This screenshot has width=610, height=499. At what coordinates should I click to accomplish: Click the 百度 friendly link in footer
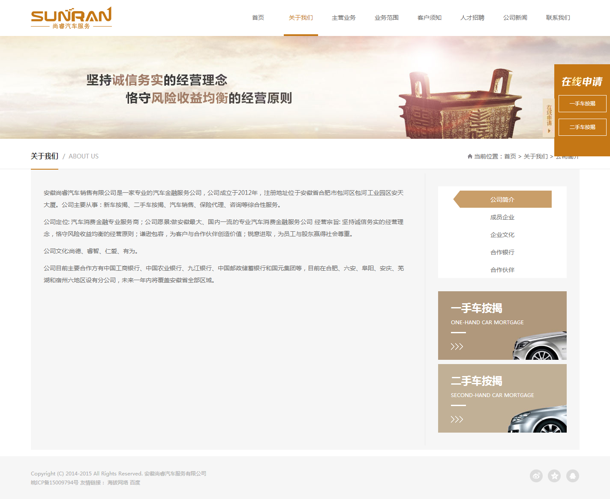pos(135,483)
